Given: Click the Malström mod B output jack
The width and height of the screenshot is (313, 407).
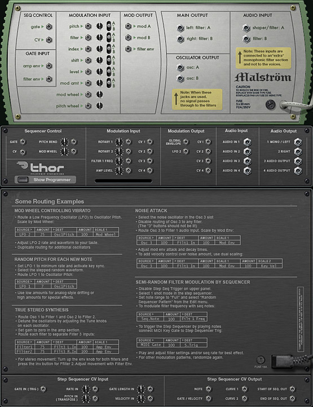Looking at the screenshot, I should (128, 38).
